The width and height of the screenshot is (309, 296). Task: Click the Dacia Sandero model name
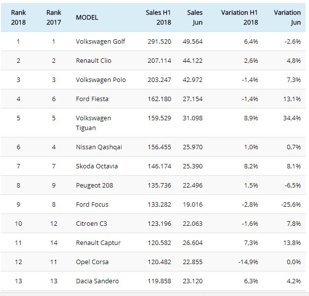[x=98, y=281]
